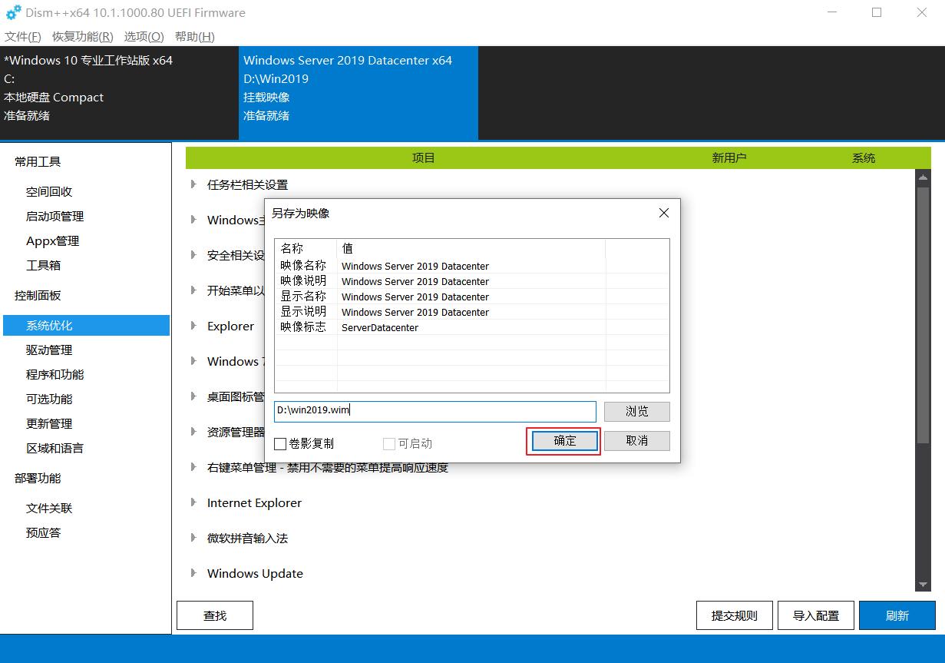Expand the Internet Explorer section
Image resolution: width=945 pixels, height=663 pixels.
(x=253, y=502)
